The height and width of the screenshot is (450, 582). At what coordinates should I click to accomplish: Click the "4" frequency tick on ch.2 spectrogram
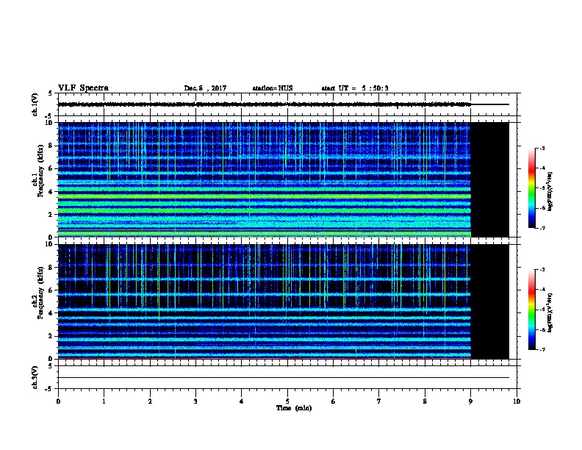(51, 313)
